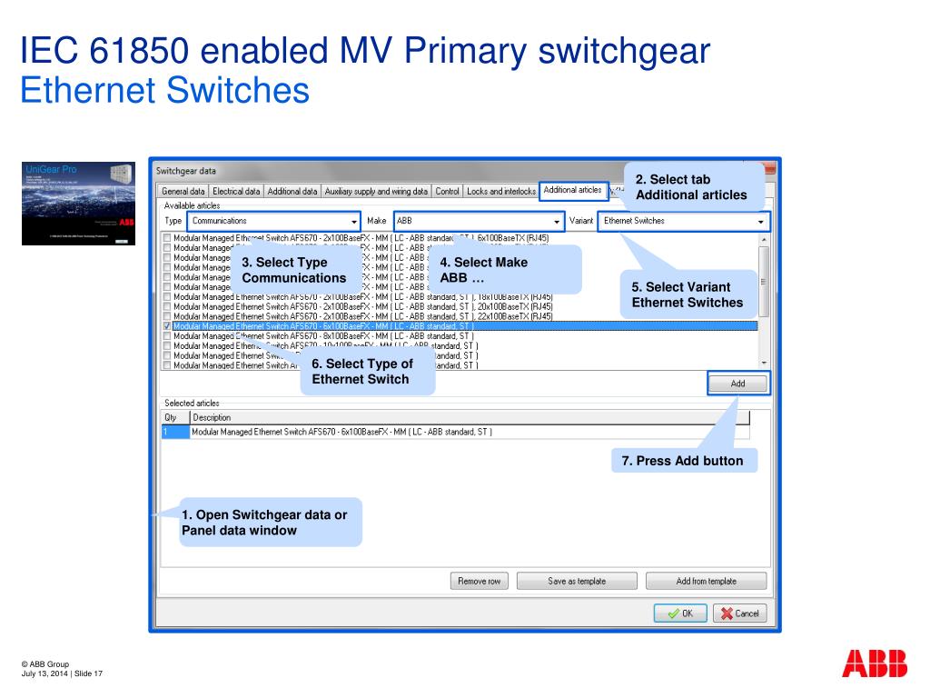Open the Electrical data tab
930x698 pixels.
point(236,191)
